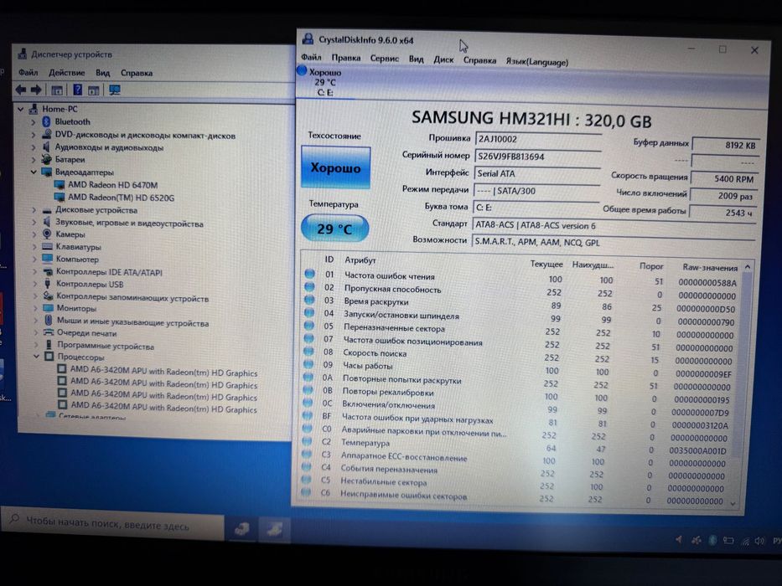Click the volume speaker tray icon
Image resolution: width=782 pixels, height=586 pixels.
pos(759,541)
